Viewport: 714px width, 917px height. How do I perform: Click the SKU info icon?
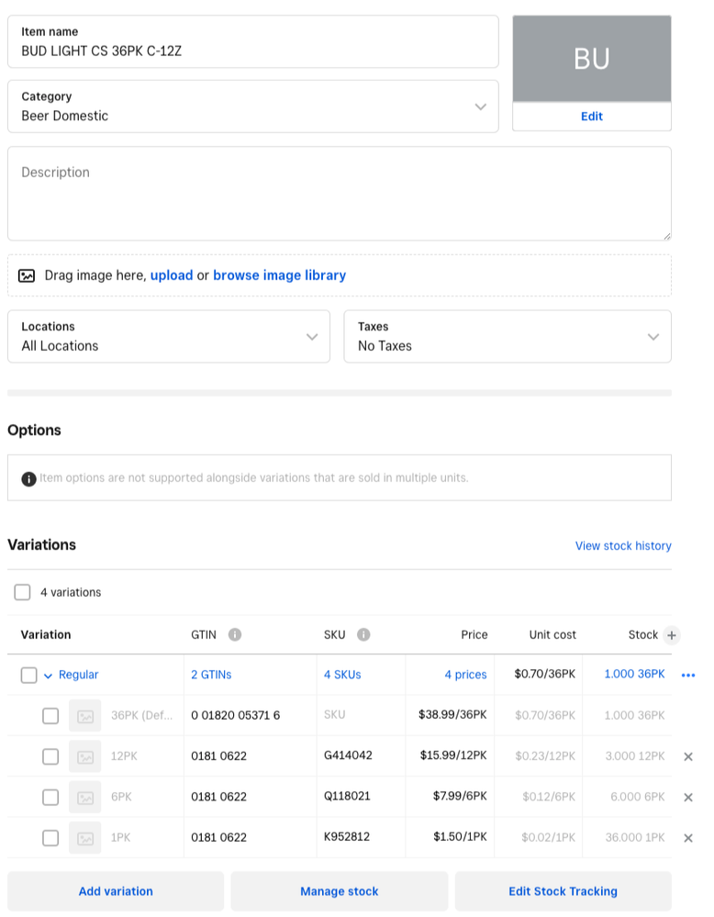[363, 634]
